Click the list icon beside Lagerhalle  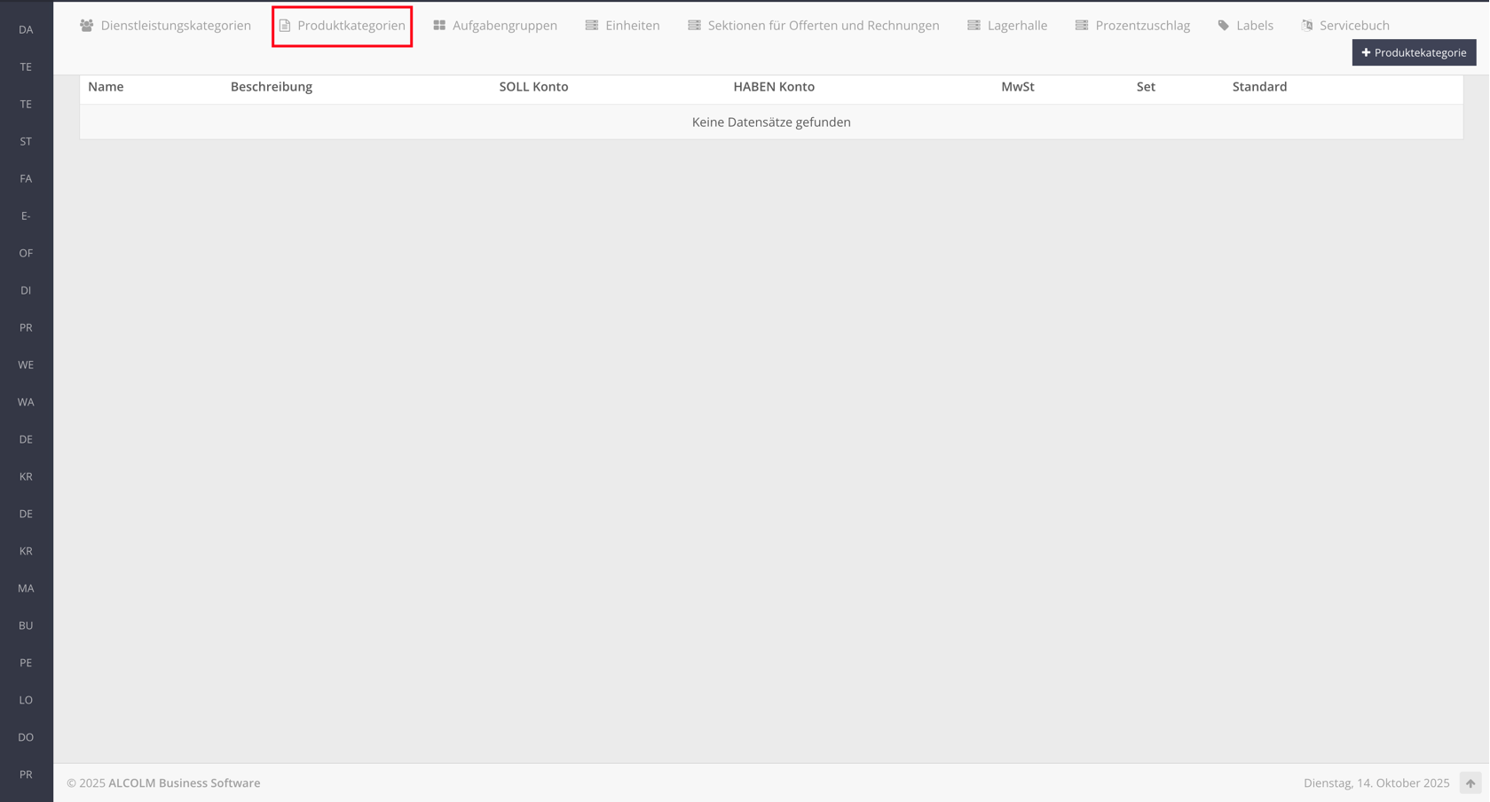pyautogui.click(x=974, y=26)
